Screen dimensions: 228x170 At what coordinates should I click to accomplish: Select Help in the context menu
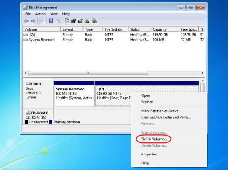point(145,163)
